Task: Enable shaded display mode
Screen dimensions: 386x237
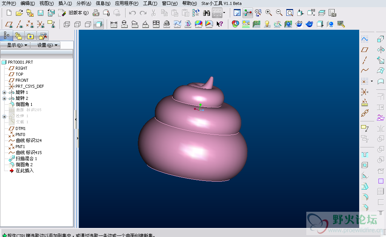Action: pos(98,24)
